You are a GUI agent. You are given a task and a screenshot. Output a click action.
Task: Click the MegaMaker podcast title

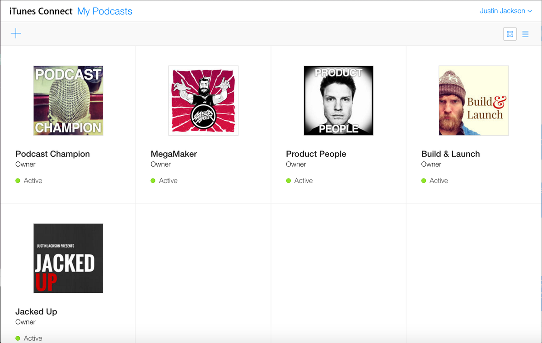[x=174, y=154]
